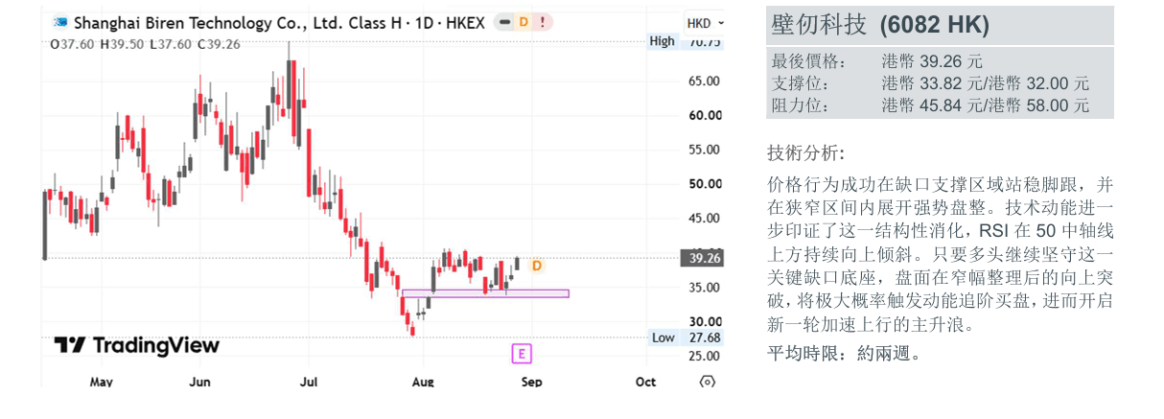The width and height of the screenshot is (1164, 419).
Task: Click the High label on price axis
Action: [663, 41]
